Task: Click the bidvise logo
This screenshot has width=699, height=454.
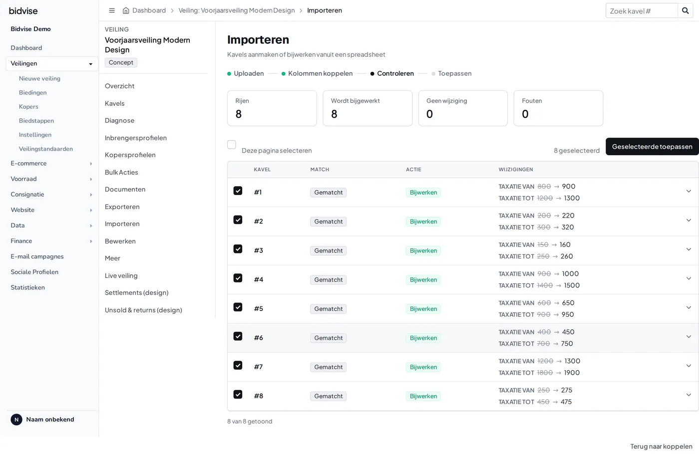Action: 23,10
